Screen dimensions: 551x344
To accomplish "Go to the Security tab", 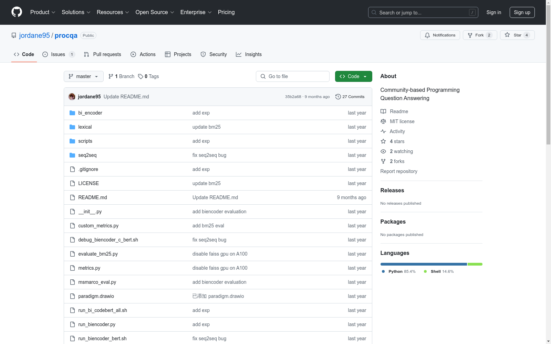I will coord(214,54).
